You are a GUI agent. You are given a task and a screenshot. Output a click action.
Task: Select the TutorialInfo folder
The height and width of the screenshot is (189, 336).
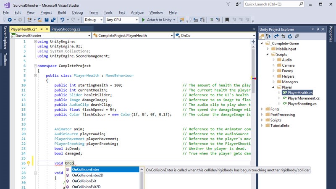[x=280, y=126]
